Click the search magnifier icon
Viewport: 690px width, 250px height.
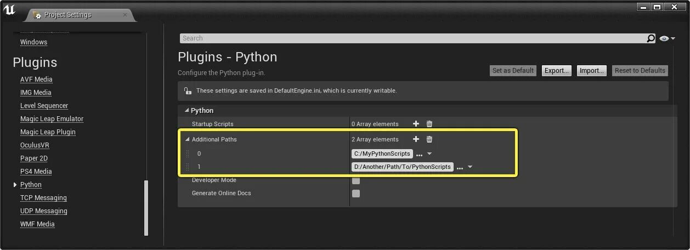coord(651,38)
